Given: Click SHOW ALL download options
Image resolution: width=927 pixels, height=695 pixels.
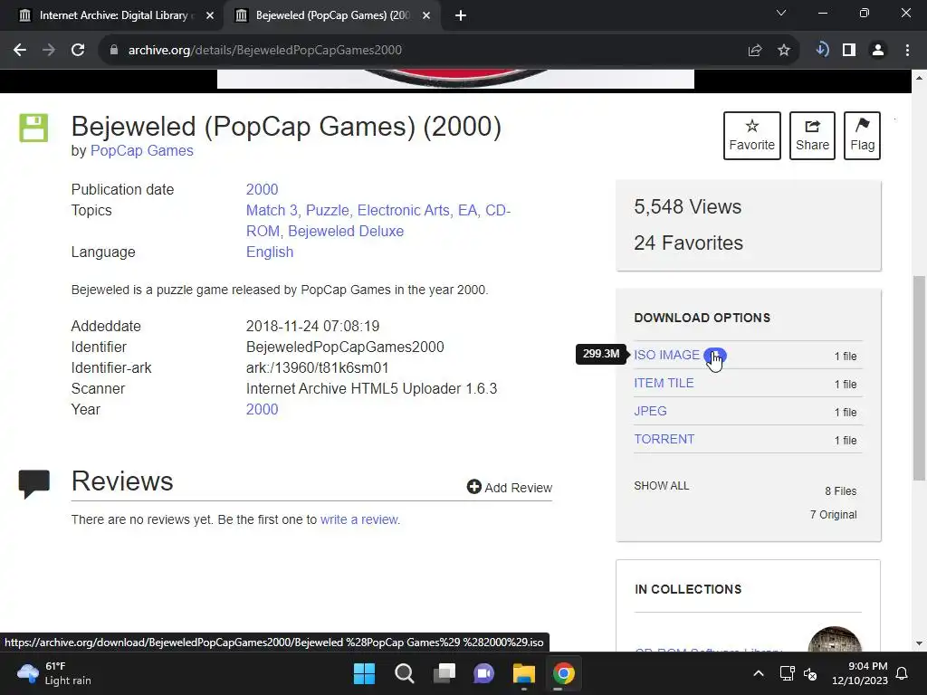Looking at the screenshot, I should [662, 486].
